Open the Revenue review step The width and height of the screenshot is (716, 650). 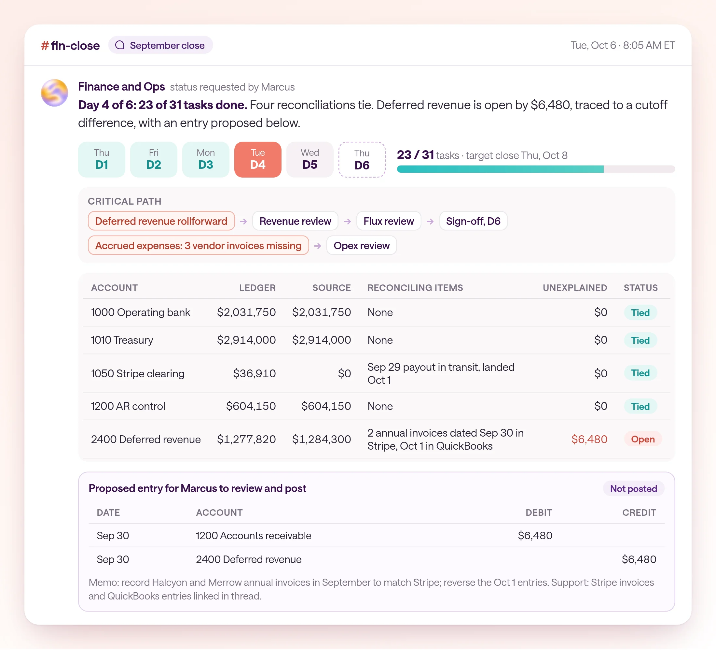click(295, 221)
